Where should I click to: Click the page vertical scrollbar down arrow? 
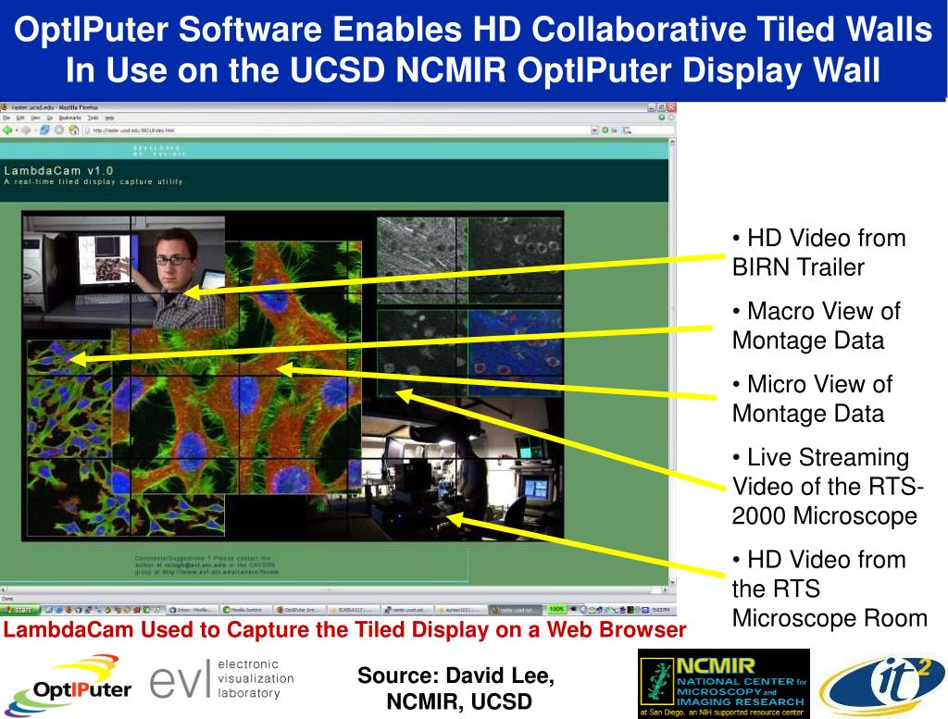click(672, 582)
